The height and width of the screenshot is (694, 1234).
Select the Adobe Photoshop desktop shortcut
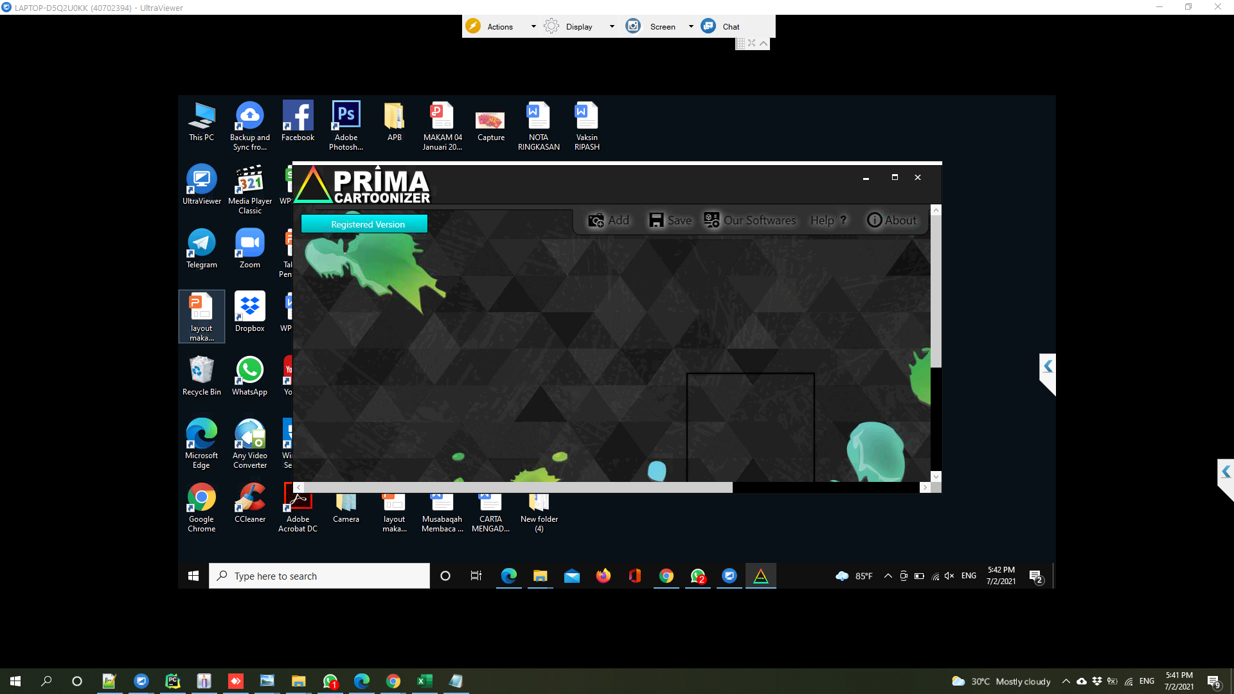pyautogui.click(x=346, y=125)
